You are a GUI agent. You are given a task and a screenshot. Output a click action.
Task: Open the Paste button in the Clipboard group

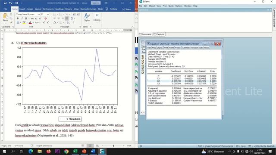[x=5, y=18]
